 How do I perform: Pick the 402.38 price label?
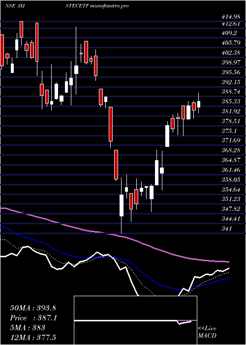click(x=231, y=53)
